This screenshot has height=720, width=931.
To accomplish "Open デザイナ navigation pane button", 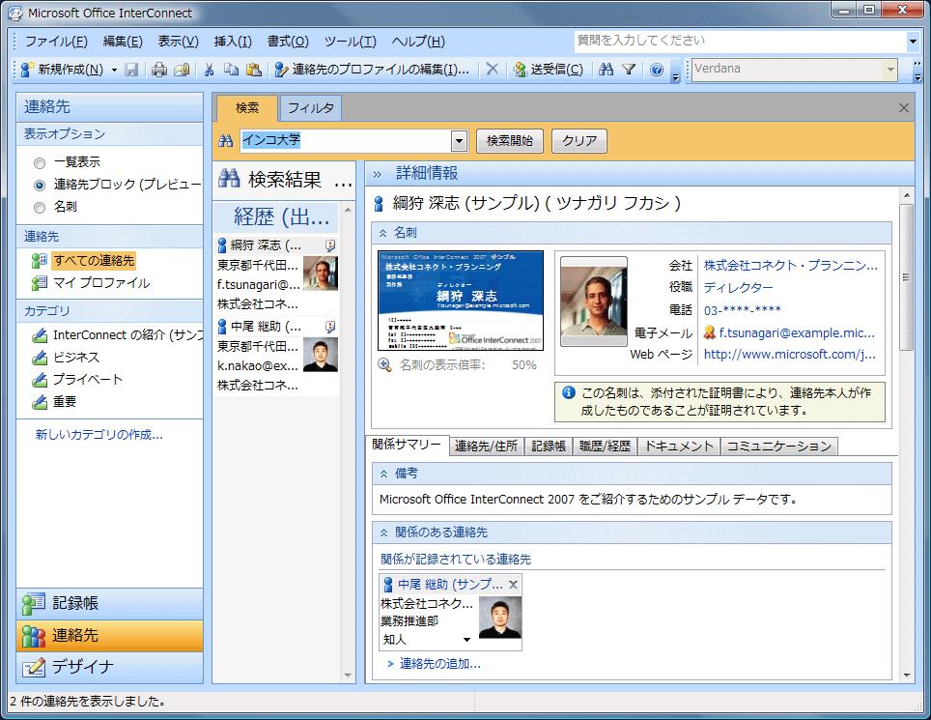I will pos(109,667).
